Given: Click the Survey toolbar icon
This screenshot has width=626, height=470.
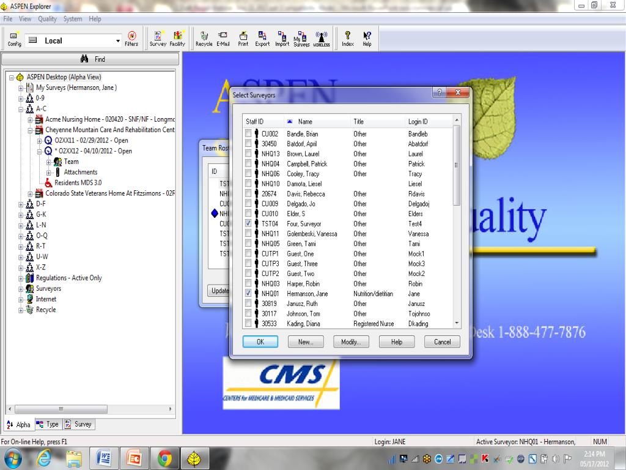Looking at the screenshot, I should point(158,39).
